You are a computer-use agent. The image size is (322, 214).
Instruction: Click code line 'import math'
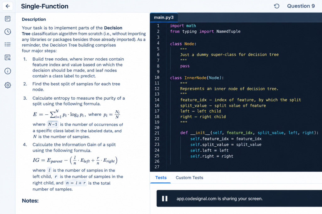tap(183, 26)
